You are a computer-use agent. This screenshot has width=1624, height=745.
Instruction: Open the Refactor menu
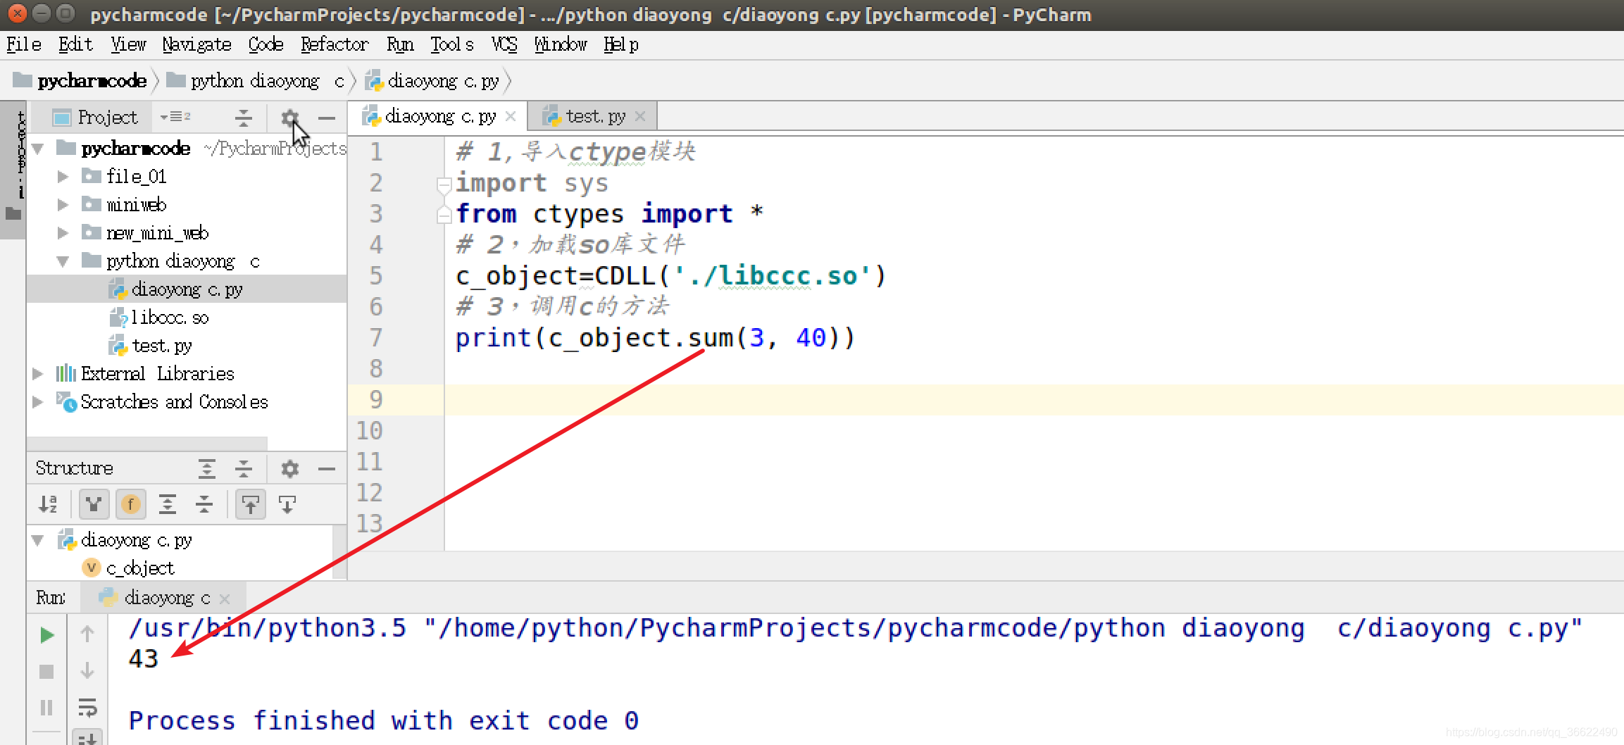tap(335, 44)
